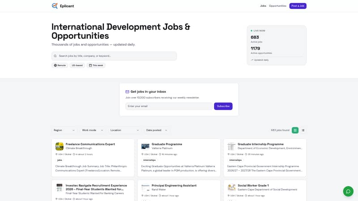The image size is (358, 201).
Task: Switch to list view icon
Action: pyautogui.click(x=303, y=130)
